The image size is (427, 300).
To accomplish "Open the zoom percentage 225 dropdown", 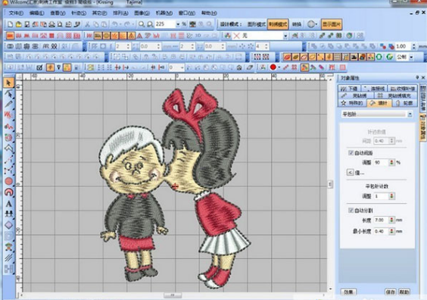I will point(178,24).
